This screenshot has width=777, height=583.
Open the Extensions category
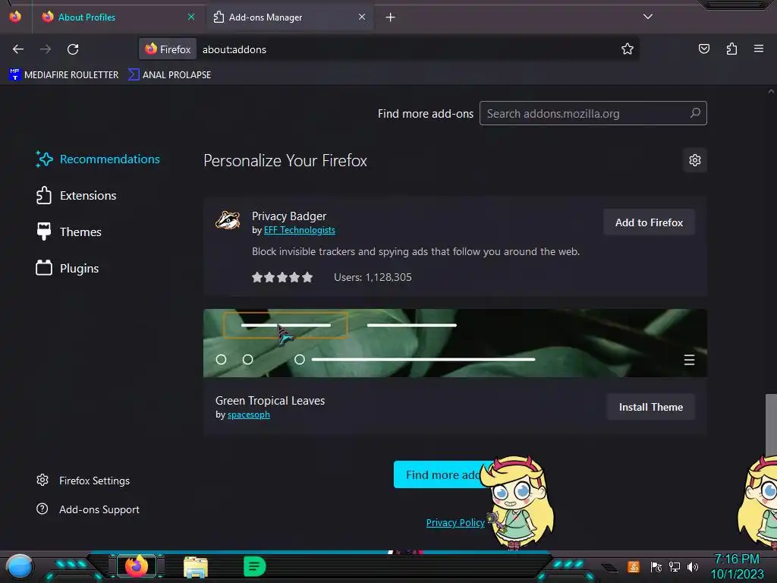click(x=76, y=195)
